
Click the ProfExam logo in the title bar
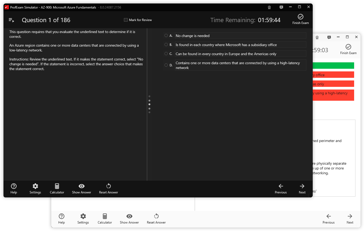tap(7, 7)
